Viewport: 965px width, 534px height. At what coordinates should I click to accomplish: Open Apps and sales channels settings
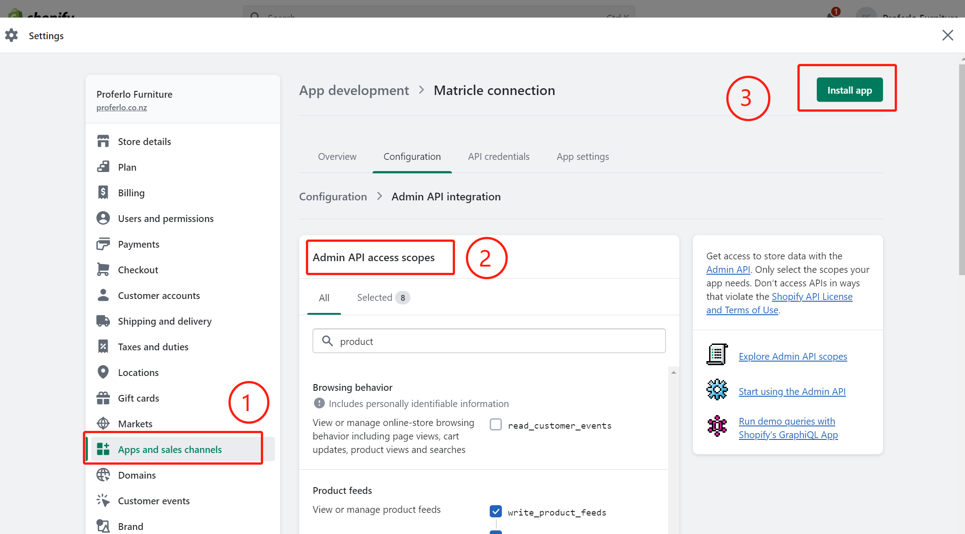pyautogui.click(x=183, y=449)
